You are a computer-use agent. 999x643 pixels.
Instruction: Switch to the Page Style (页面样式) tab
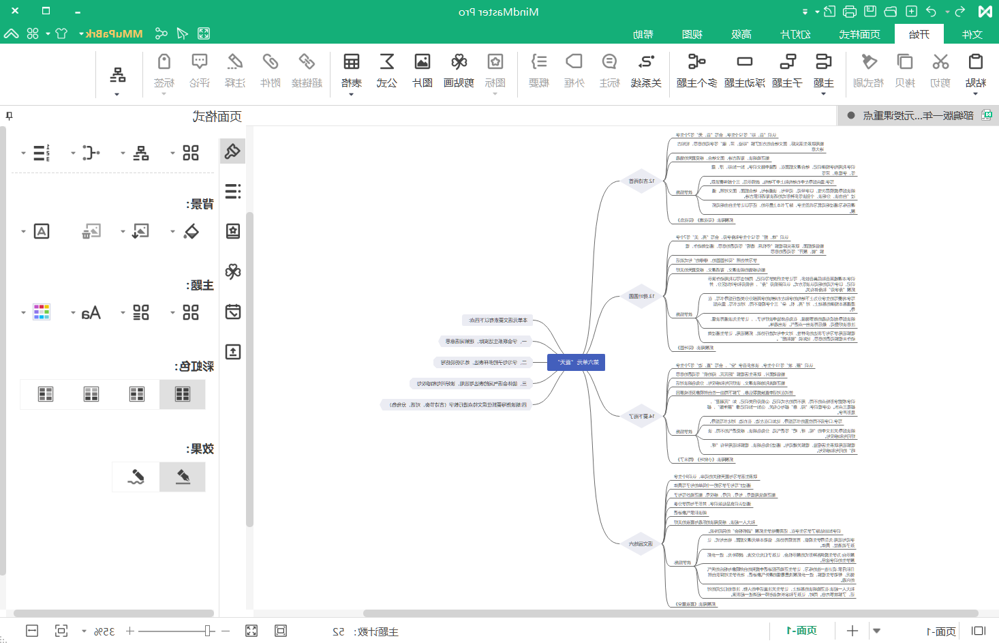pos(859,34)
